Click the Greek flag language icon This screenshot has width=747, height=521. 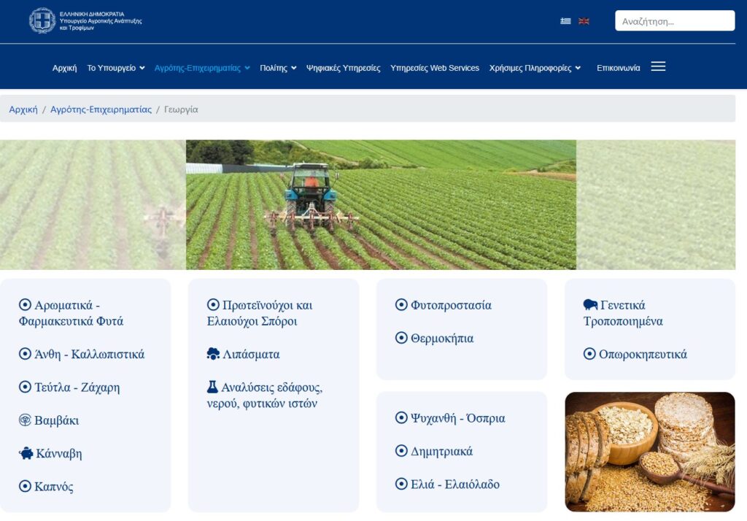click(x=565, y=21)
